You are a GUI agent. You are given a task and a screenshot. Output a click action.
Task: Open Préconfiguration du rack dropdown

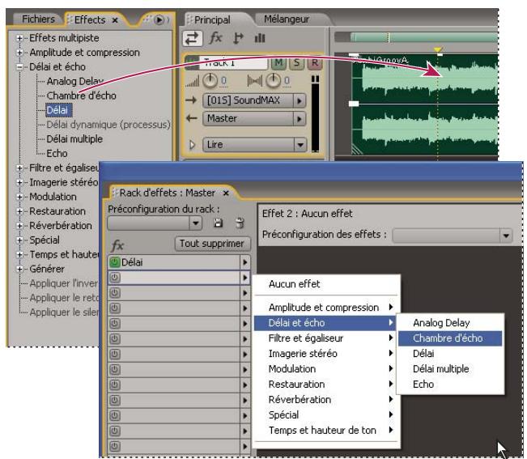tap(195, 223)
